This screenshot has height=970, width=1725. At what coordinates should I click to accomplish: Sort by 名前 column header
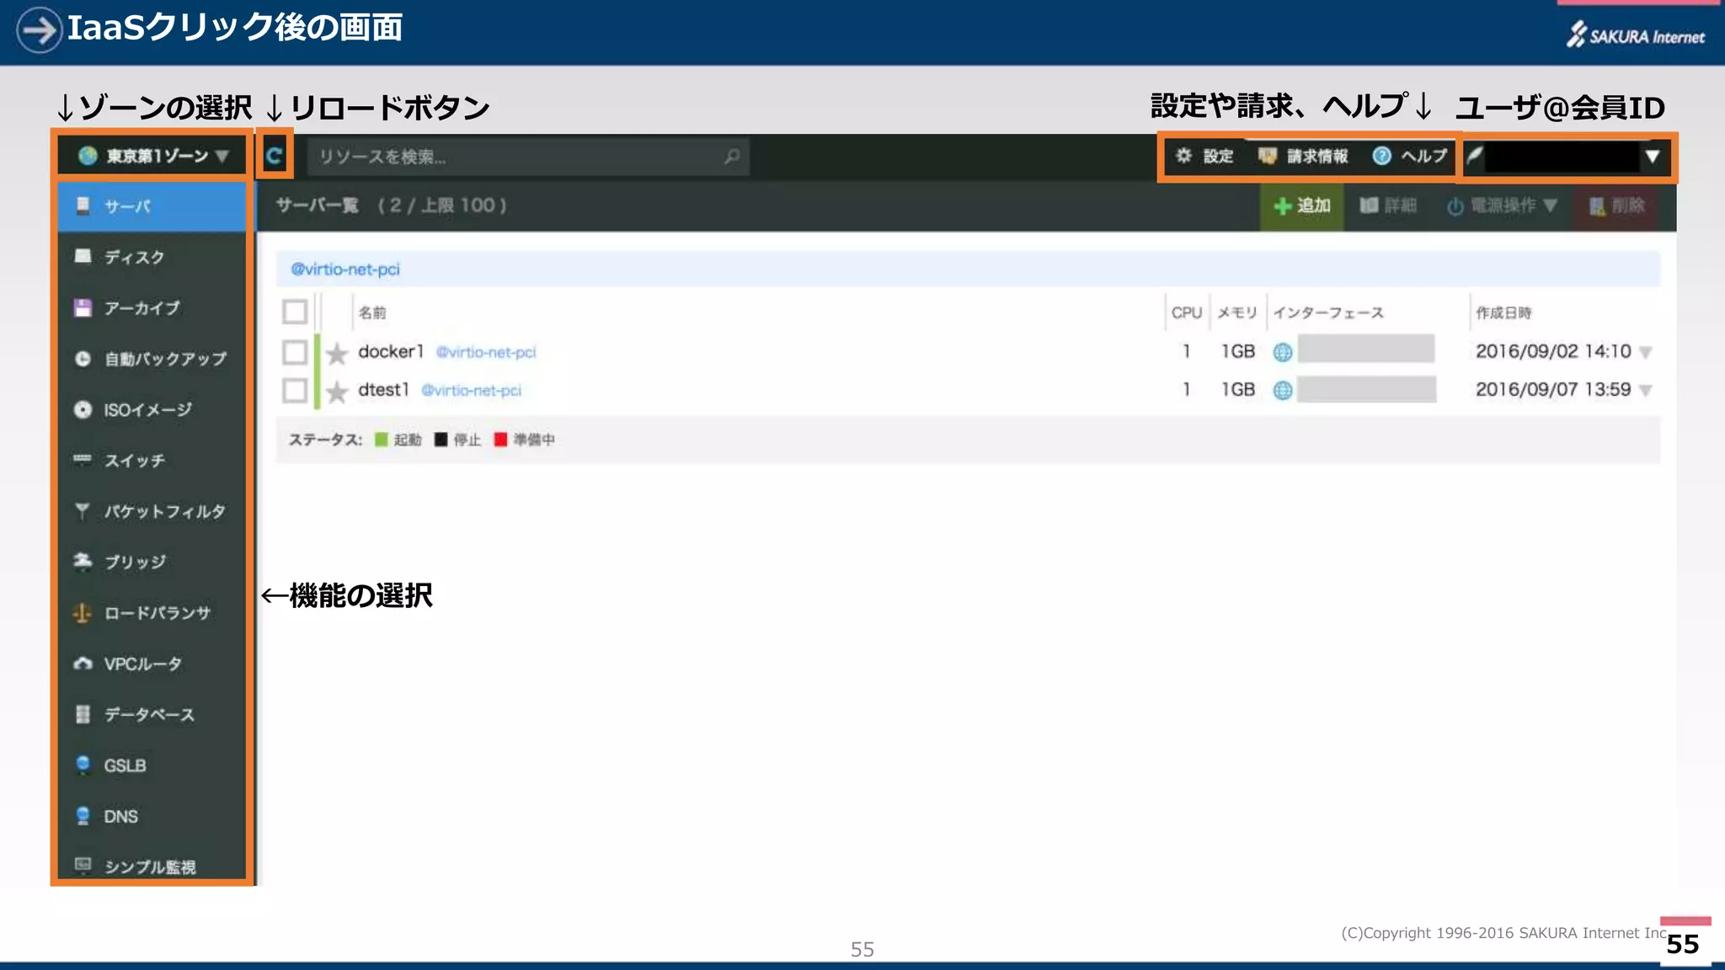[372, 312]
